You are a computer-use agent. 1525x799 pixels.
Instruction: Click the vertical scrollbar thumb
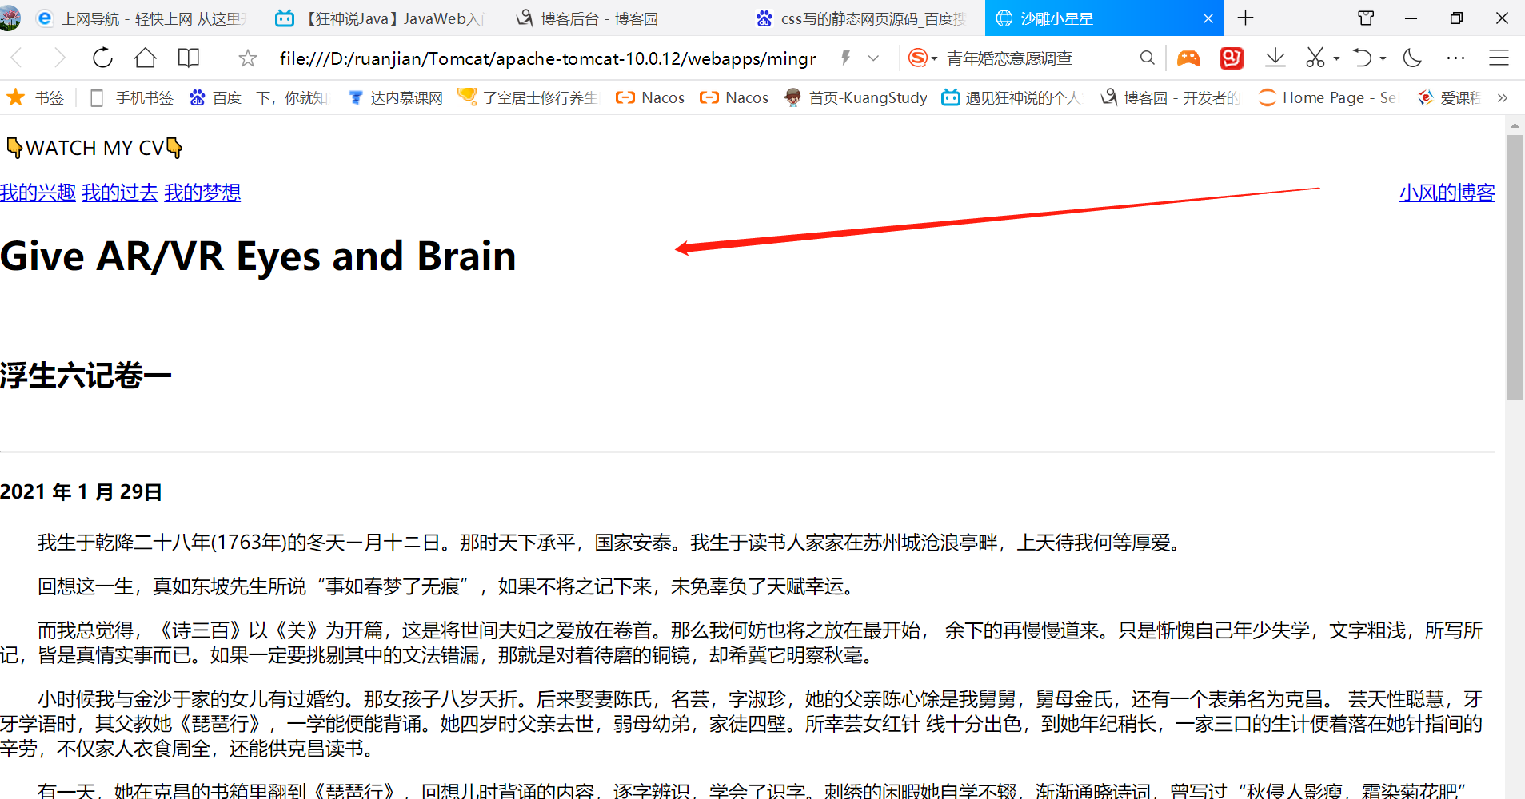(x=1515, y=267)
